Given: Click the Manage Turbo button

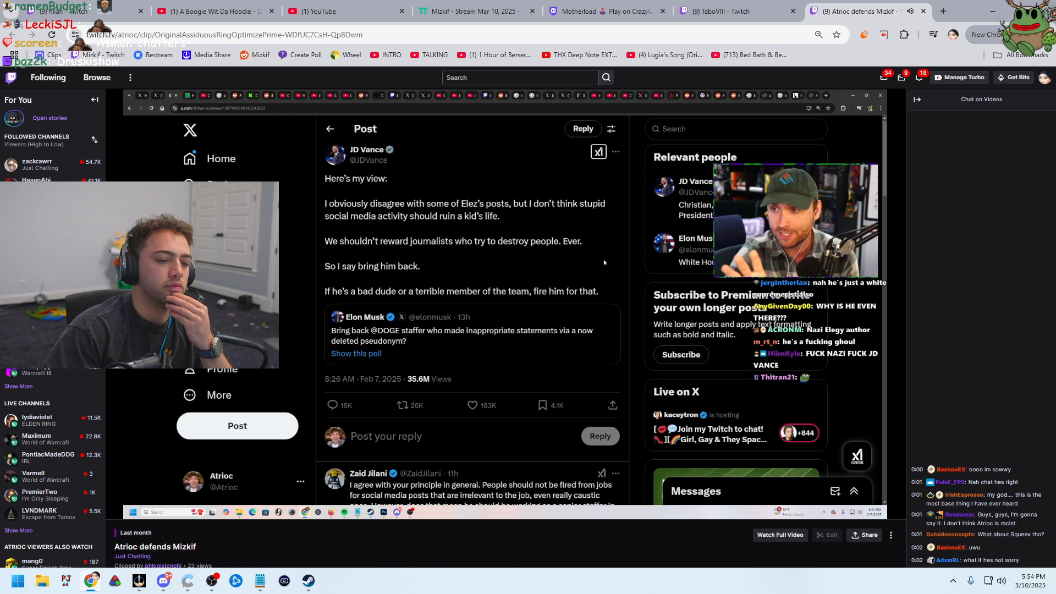Looking at the screenshot, I should click(x=959, y=78).
